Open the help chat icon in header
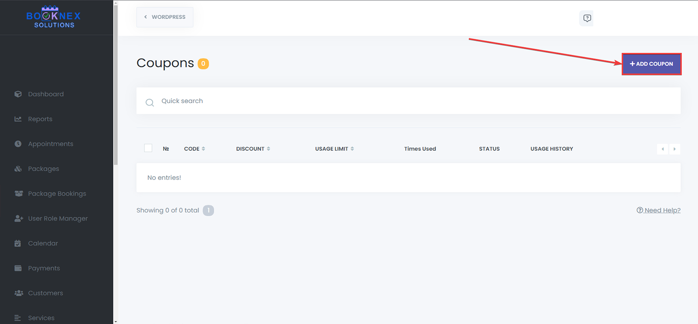Screen dimensions: 698x324 click(x=587, y=18)
